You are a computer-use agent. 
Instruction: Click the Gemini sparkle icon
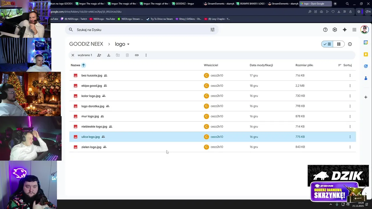point(345,30)
